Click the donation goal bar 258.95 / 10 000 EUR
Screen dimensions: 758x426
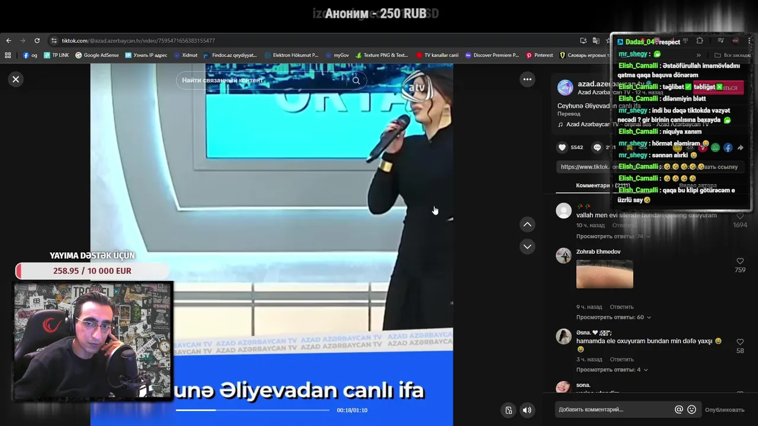[92, 271]
